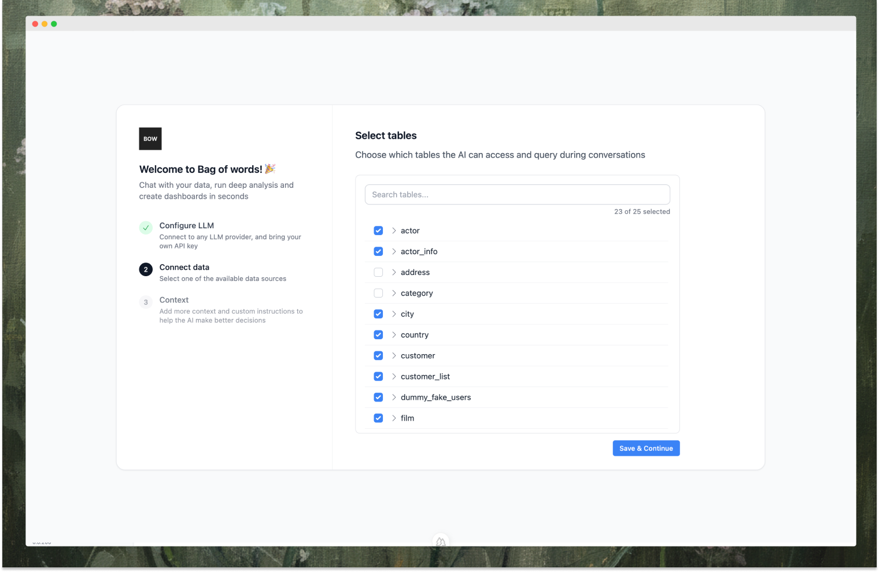Click the yellow macOS minimize button

[45, 24]
